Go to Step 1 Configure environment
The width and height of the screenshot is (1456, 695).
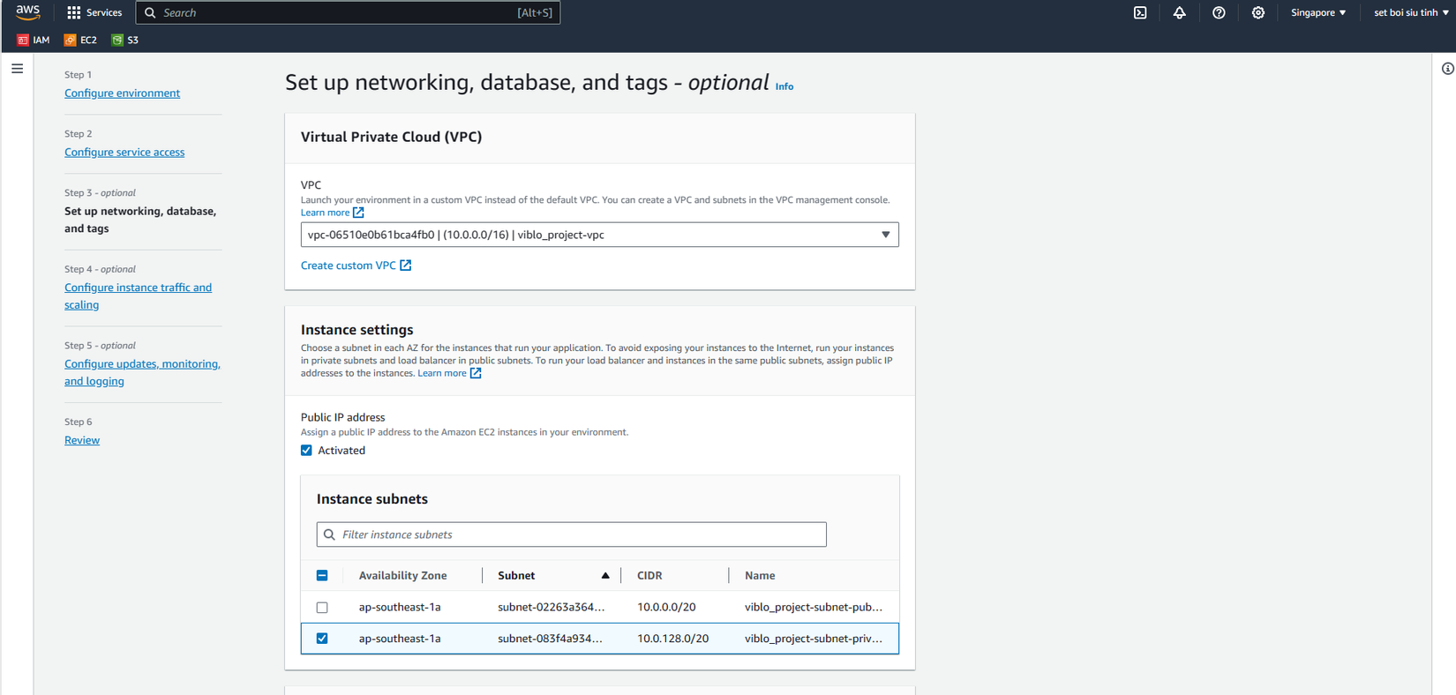point(122,93)
